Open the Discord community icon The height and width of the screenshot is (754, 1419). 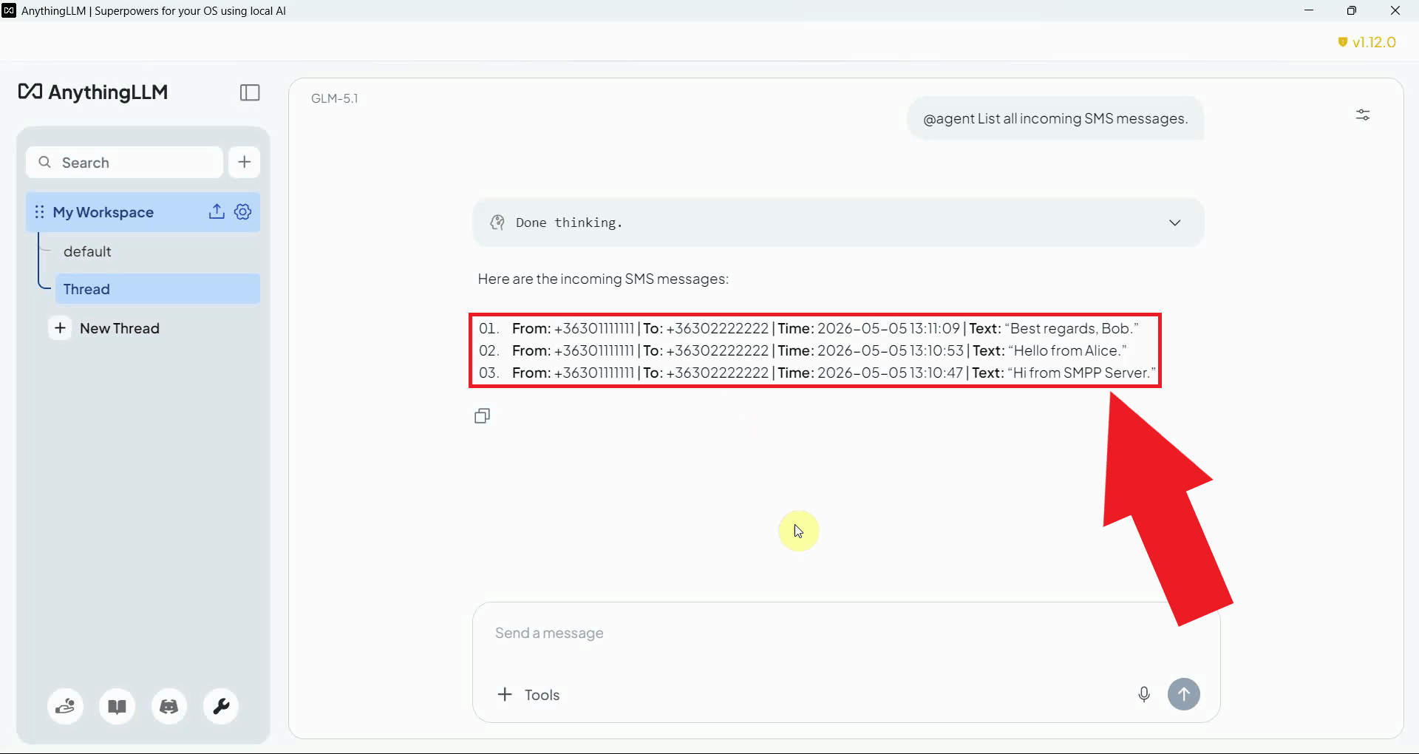click(169, 707)
